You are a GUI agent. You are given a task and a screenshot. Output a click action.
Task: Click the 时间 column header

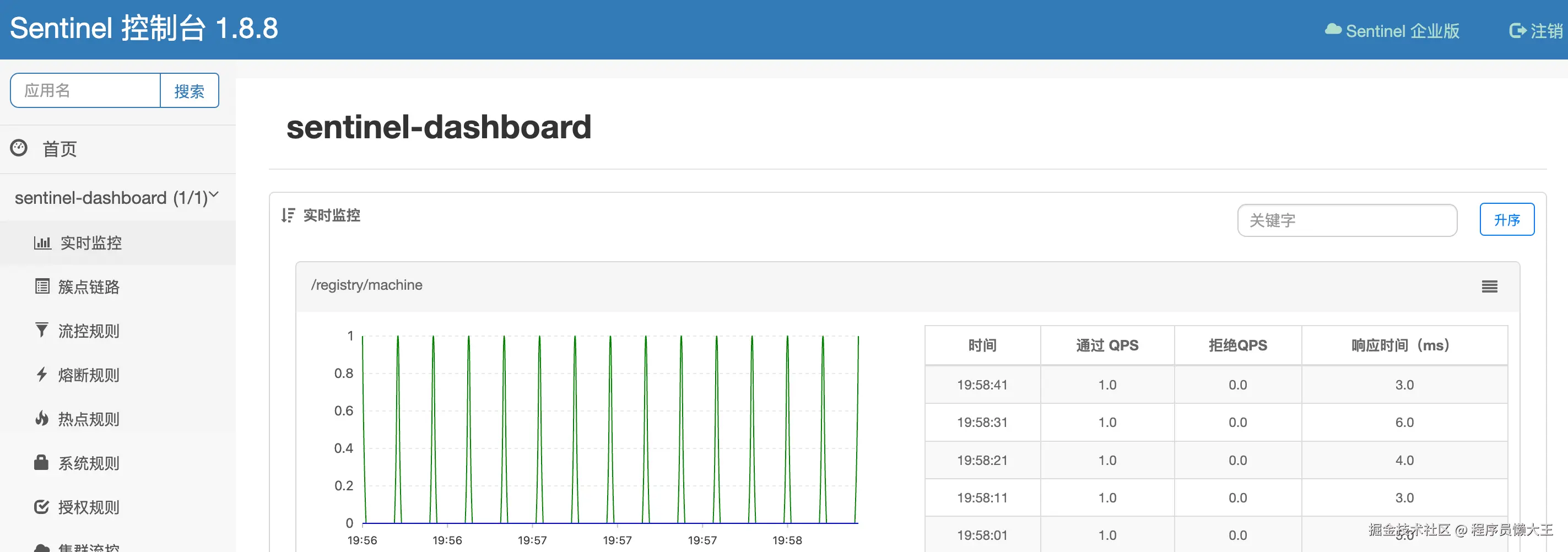pos(982,345)
